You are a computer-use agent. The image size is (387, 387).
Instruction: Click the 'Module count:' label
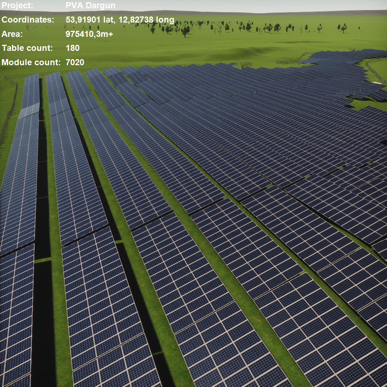tap(31, 62)
